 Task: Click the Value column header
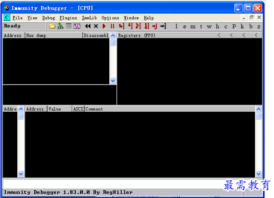(x=59, y=109)
